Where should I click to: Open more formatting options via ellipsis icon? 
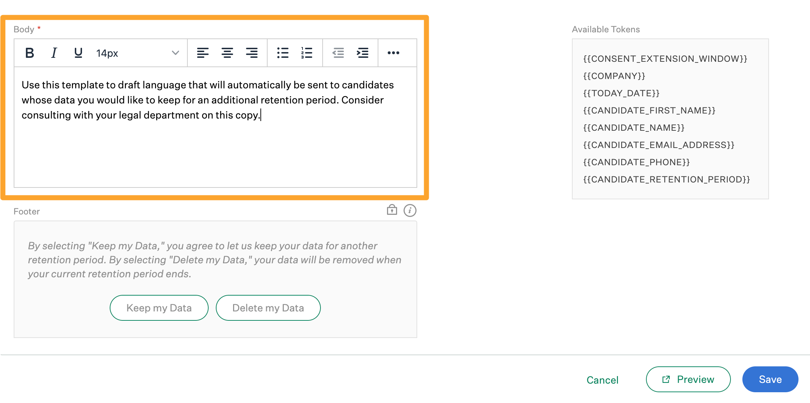393,53
